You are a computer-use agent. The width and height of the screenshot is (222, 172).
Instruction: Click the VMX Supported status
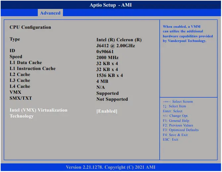tap(107, 93)
